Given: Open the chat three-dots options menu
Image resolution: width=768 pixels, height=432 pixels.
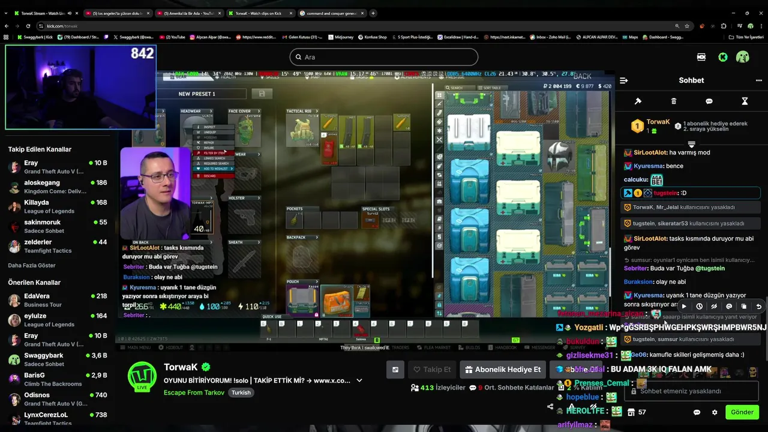Looking at the screenshot, I should [x=758, y=80].
